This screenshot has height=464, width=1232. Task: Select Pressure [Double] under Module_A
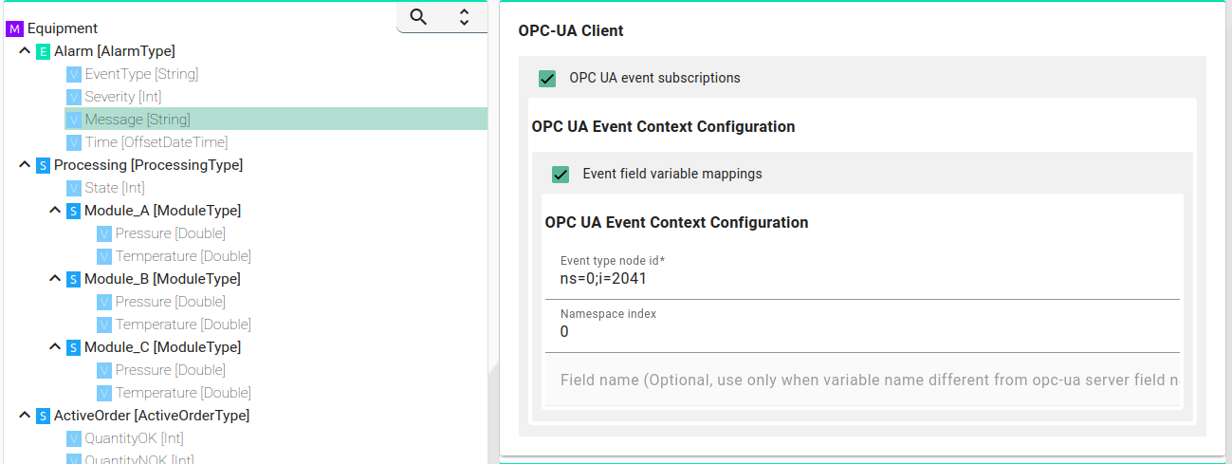tap(170, 233)
